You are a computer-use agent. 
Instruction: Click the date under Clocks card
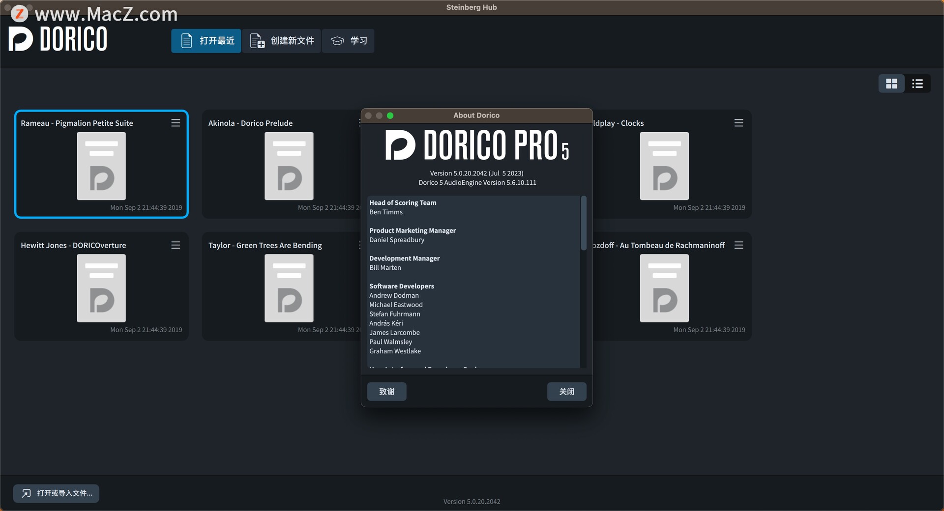709,208
